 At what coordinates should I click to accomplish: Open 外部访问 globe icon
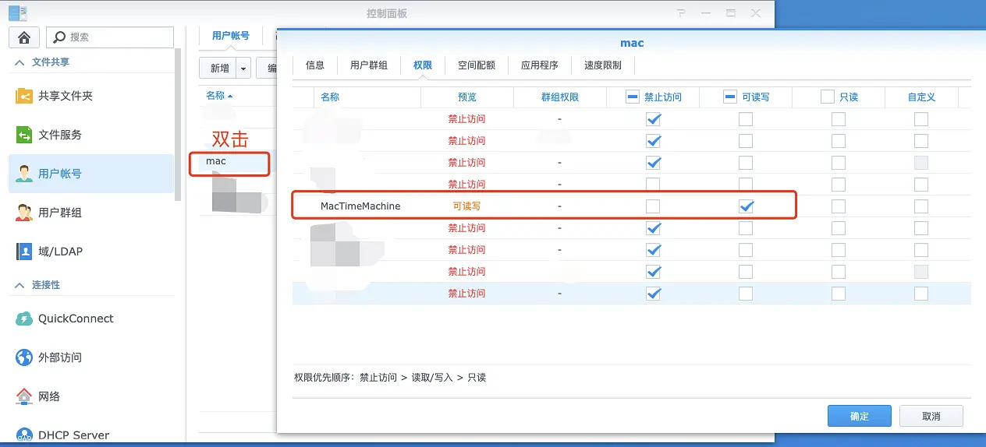[24, 357]
